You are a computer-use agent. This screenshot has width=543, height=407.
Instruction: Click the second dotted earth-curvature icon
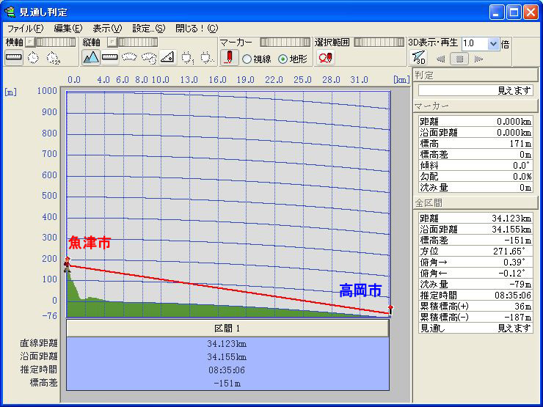point(148,57)
